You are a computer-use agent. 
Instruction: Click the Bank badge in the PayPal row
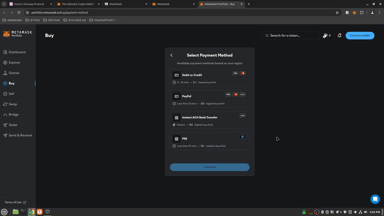pyautogui.click(x=243, y=94)
